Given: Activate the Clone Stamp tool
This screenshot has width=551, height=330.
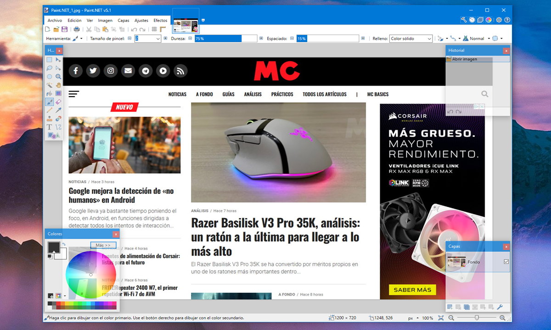Looking at the screenshot, I should click(50, 118).
